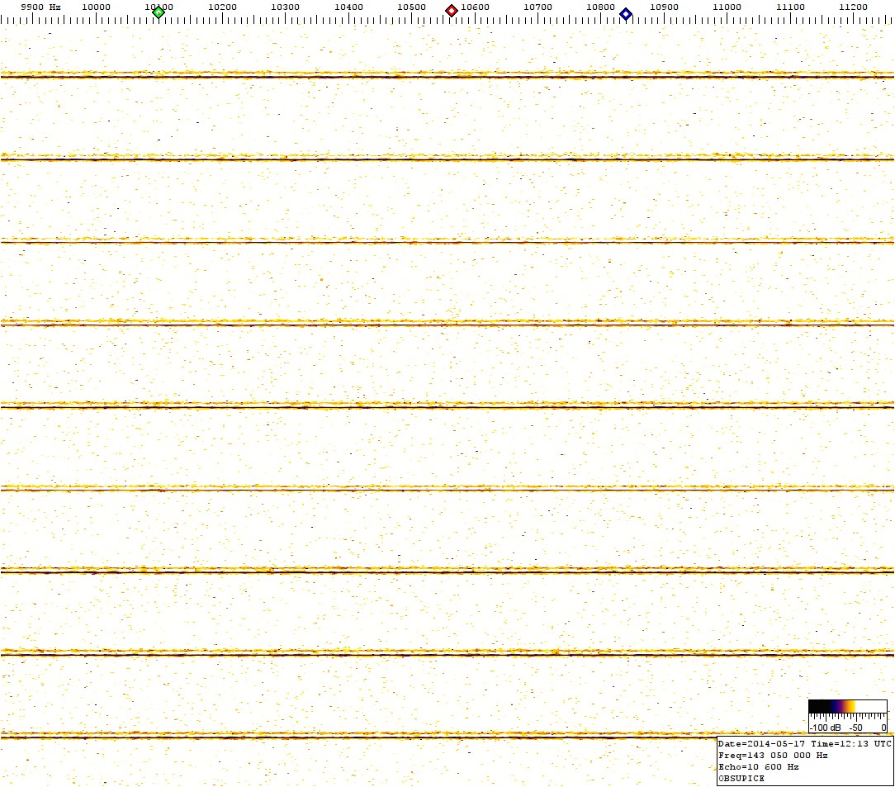Pick the 10700 label on the ruler

pyautogui.click(x=537, y=7)
